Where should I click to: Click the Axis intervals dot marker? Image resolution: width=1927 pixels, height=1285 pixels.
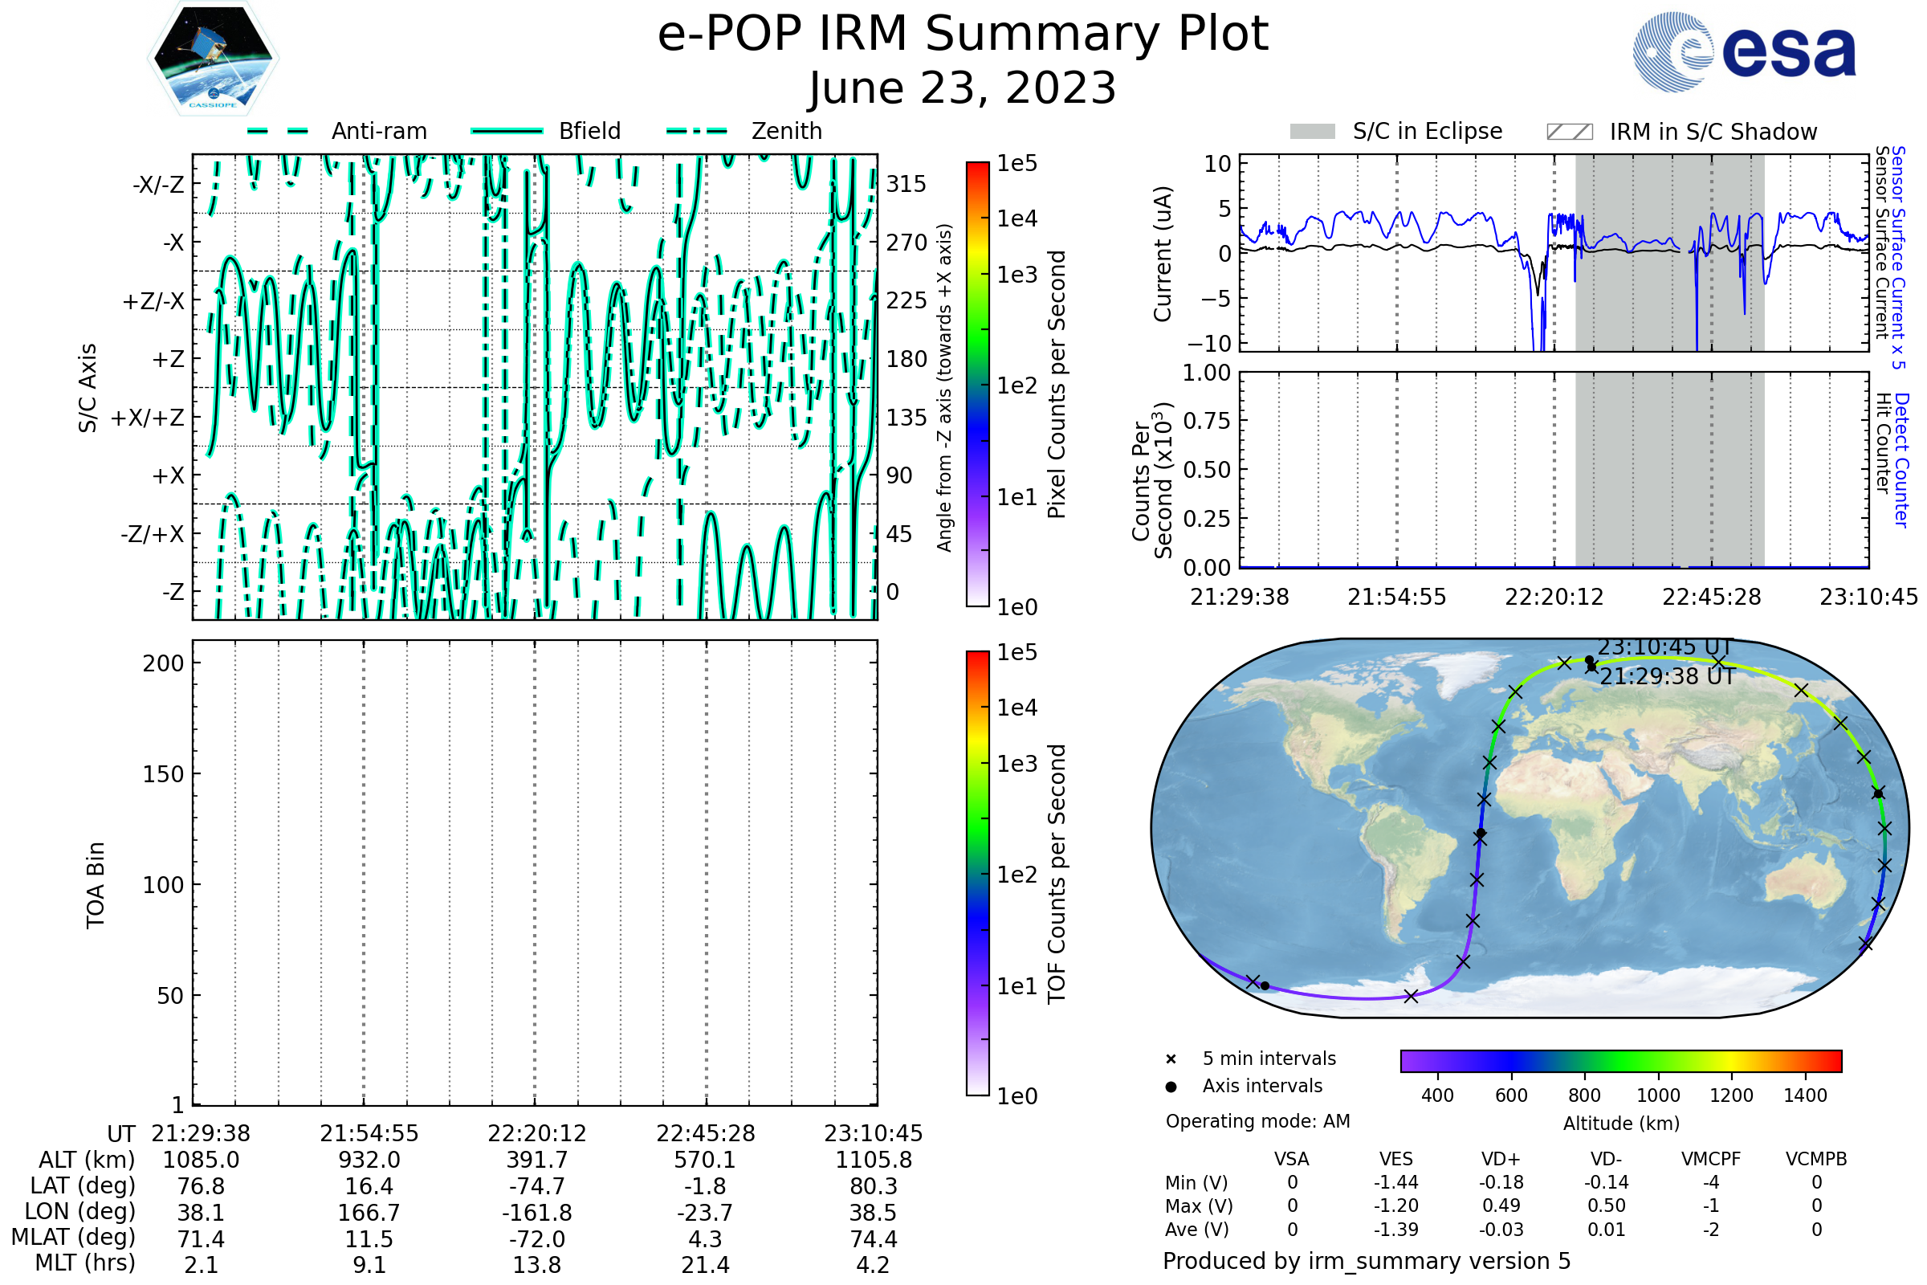click(1171, 1087)
